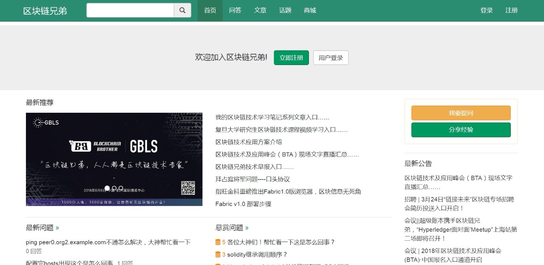
Task: Go to the 话题 navigation tab
Action: pos(285,11)
